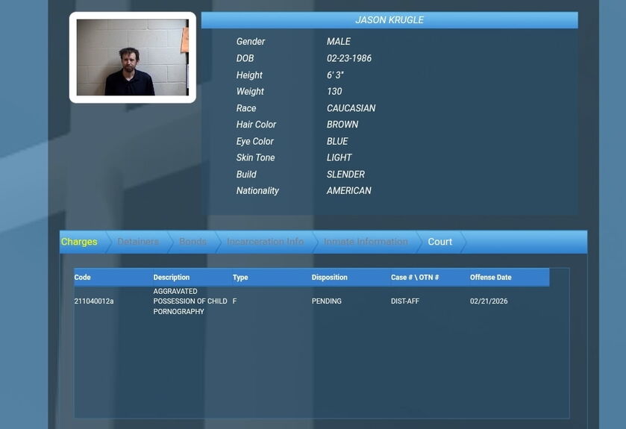Switch to the Detainers tab
The image size is (626, 429).
(138, 242)
